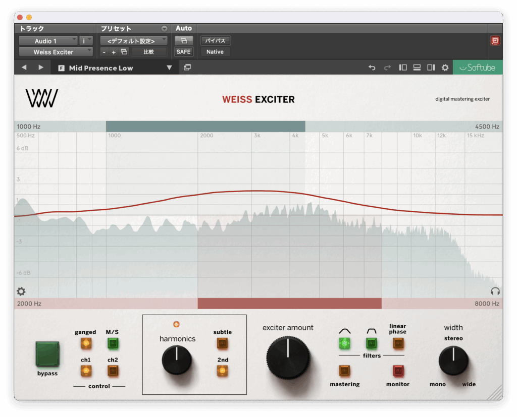Enable linear phase filters
517x417 pixels.
(398, 343)
